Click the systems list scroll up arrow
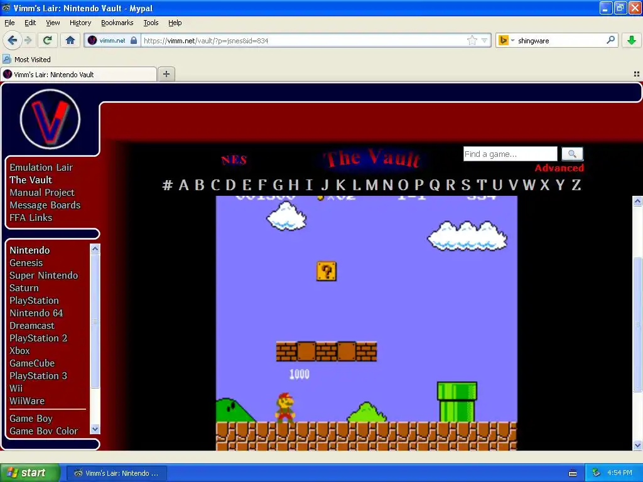 95,249
